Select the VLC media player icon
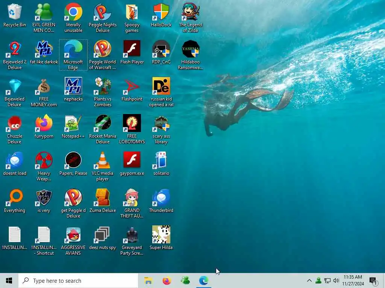Image resolution: width=385 pixels, height=288 pixels. (103, 166)
